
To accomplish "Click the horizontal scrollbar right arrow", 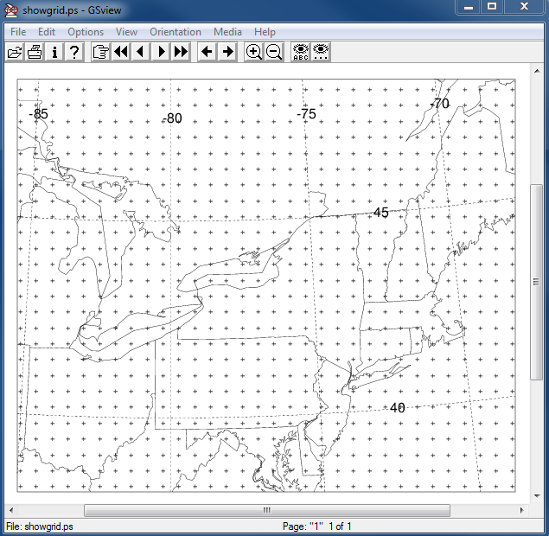I will (x=522, y=510).
